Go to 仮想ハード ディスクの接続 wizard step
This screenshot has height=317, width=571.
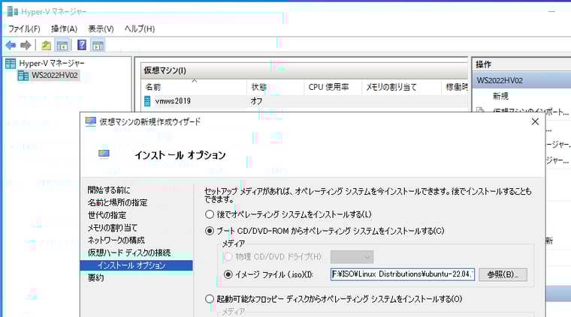[129, 253]
